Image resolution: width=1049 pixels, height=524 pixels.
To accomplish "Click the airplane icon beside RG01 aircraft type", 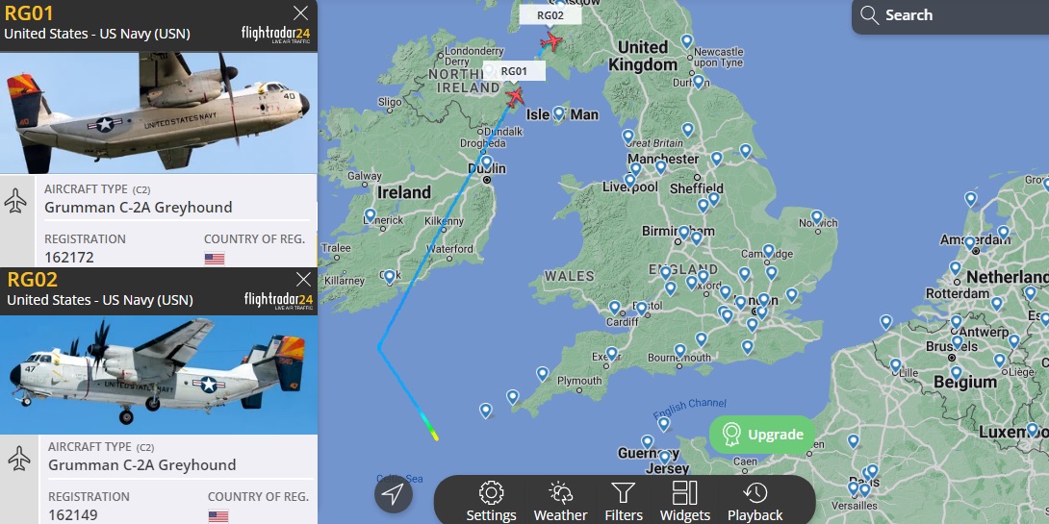I will 15,201.
